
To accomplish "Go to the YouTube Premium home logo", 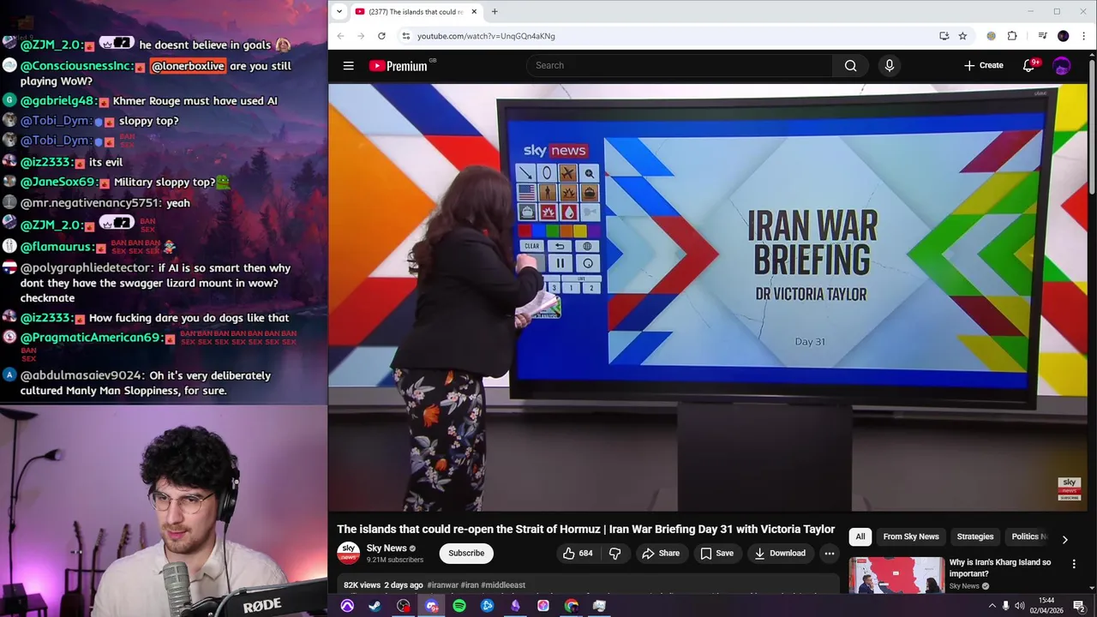I will coord(399,66).
